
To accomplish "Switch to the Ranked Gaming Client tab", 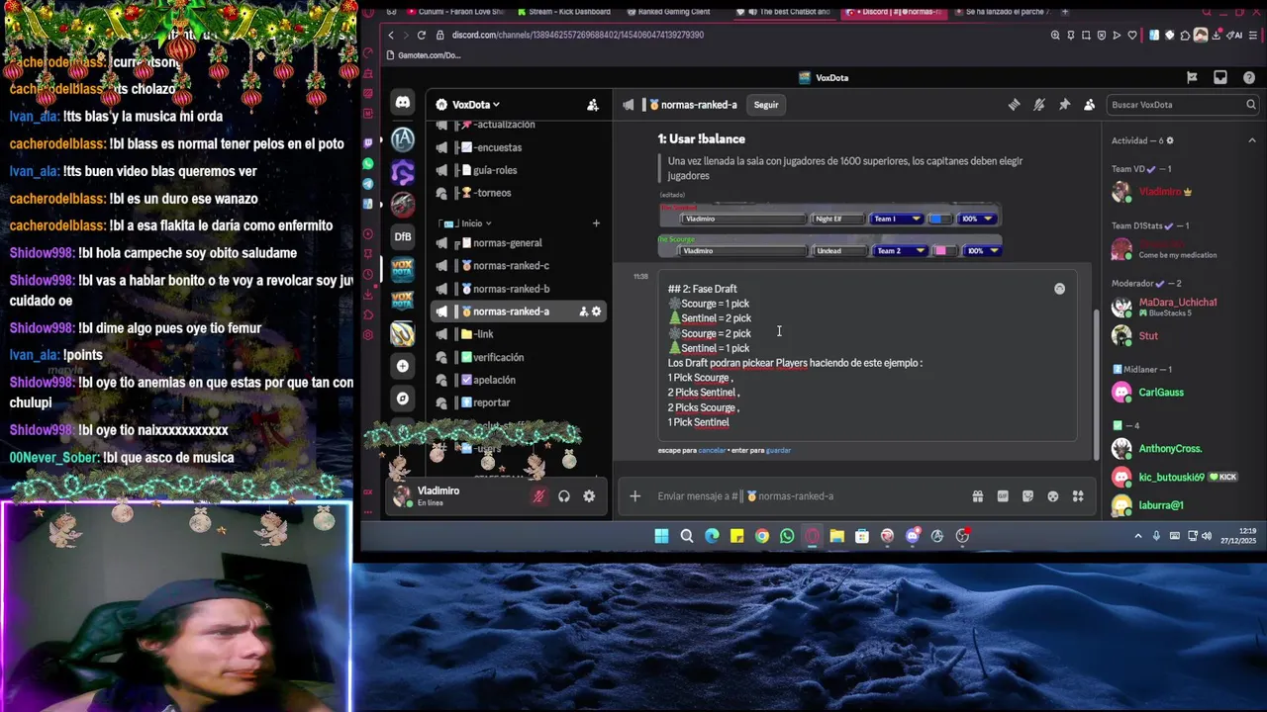I will tap(671, 12).
